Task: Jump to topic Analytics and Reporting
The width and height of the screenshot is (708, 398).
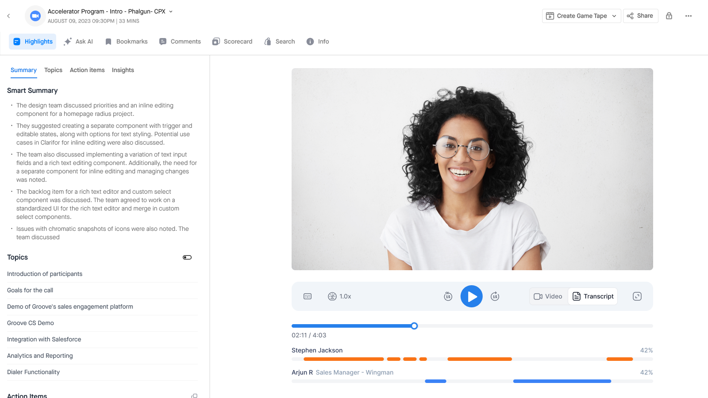Action: pyautogui.click(x=102, y=356)
